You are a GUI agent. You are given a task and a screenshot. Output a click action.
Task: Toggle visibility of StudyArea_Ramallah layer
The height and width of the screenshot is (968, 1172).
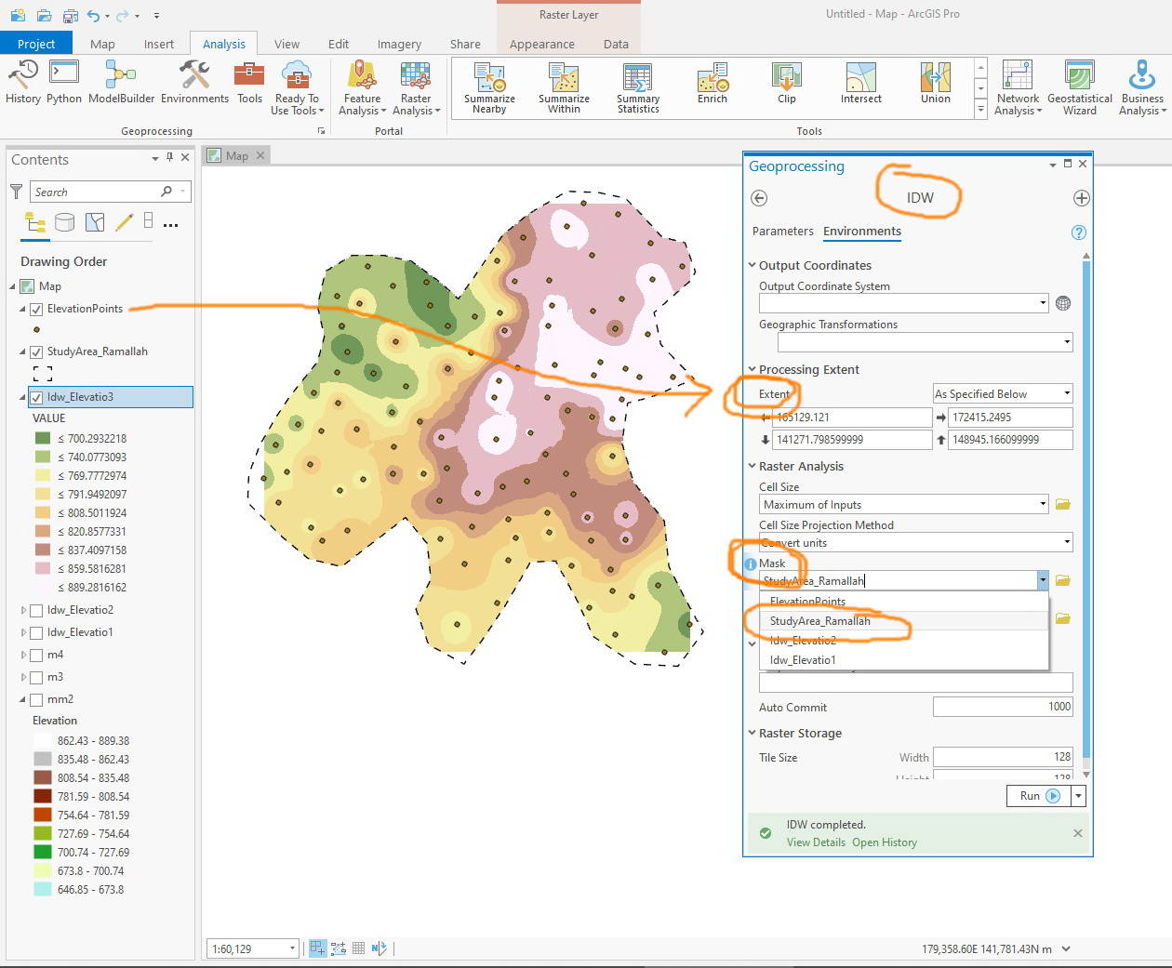(36, 352)
